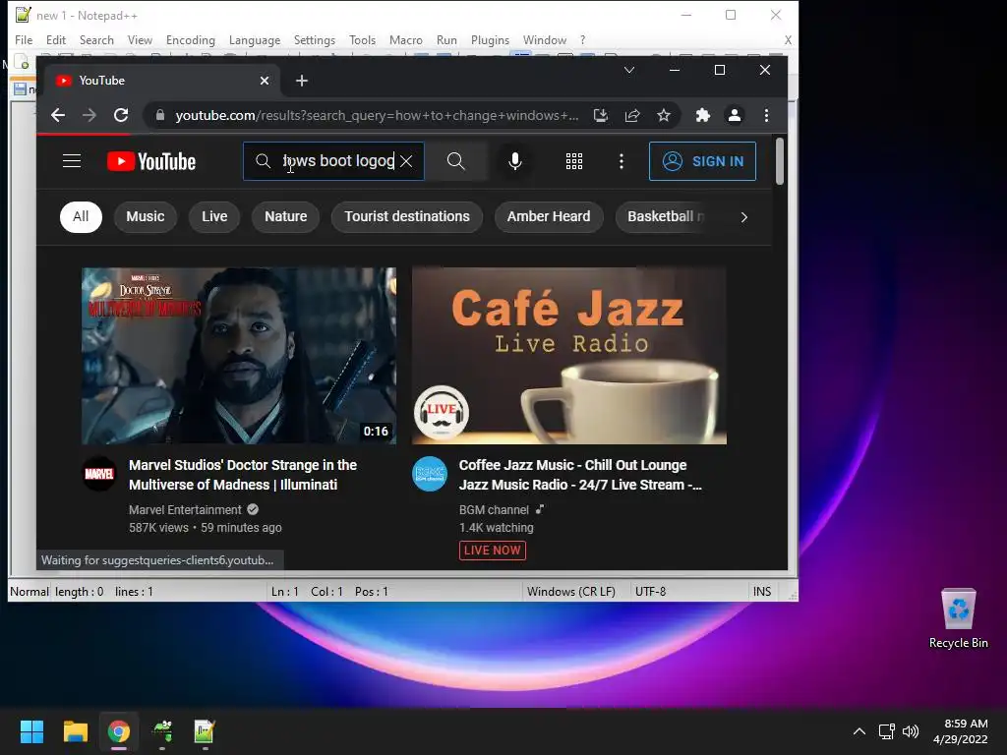Image resolution: width=1007 pixels, height=755 pixels.
Task: Click the Chrome taskbar icon
Action: [119, 731]
